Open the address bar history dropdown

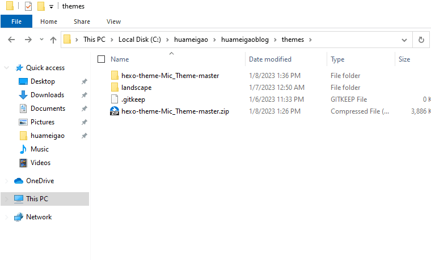(404, 40)
